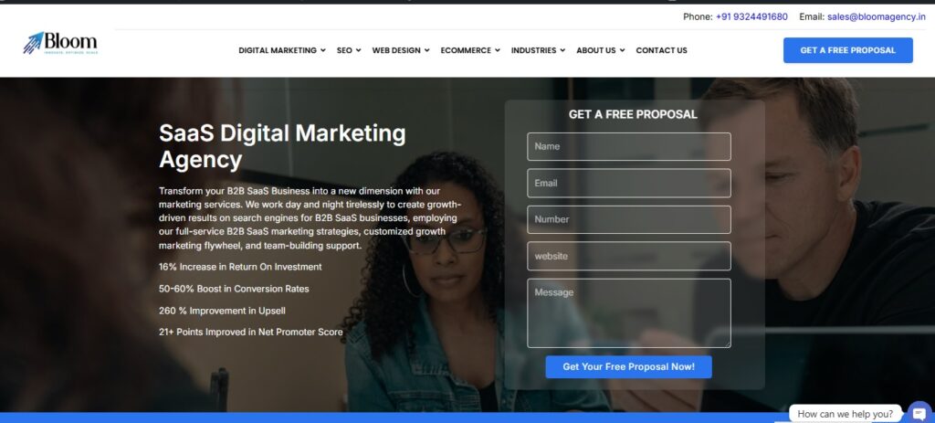935x423 pixels.
Task: Submit with Get Your Free Proposal Now
Action: (x=628, y=367)
